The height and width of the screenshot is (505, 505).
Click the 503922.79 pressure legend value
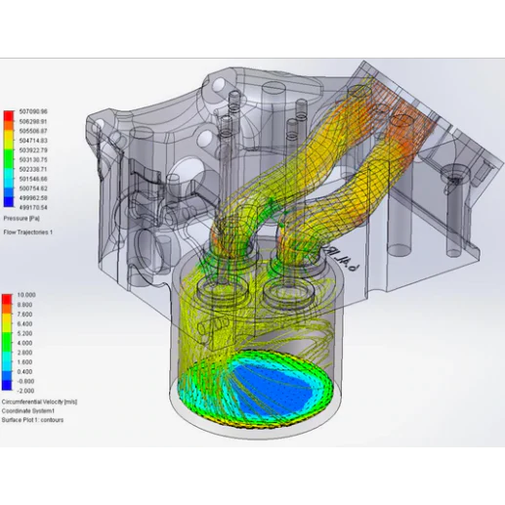pos(33,150)
